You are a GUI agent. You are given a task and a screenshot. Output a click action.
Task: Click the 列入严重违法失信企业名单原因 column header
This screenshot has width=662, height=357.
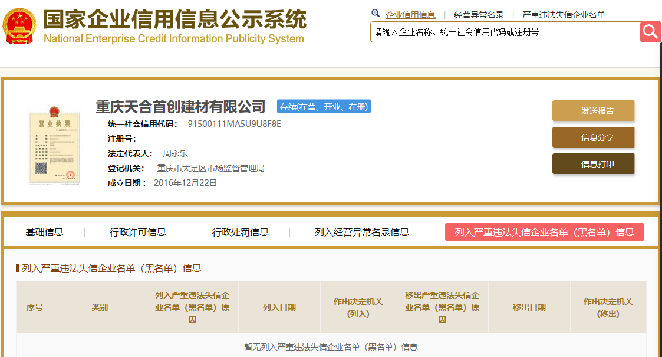pyautogui.click(x=192, y=307)
